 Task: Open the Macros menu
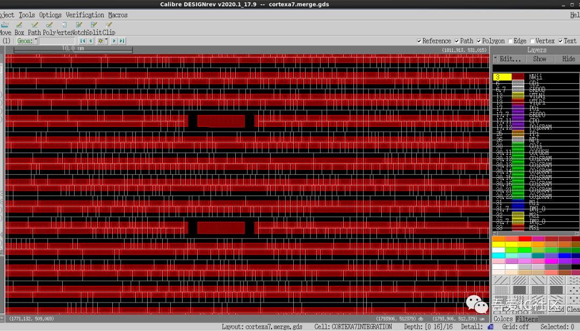coord(118,15)
